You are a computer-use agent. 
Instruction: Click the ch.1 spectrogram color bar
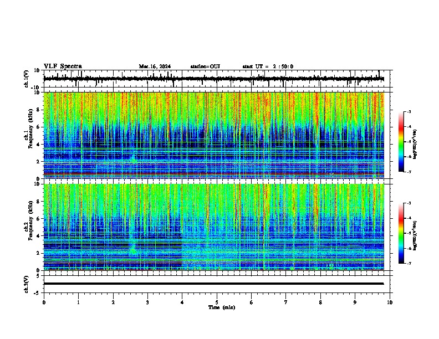coord(401,142)
